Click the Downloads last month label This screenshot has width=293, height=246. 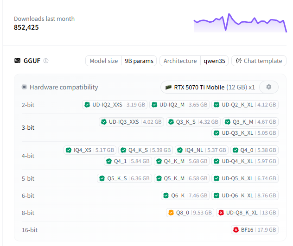[45, 19]
